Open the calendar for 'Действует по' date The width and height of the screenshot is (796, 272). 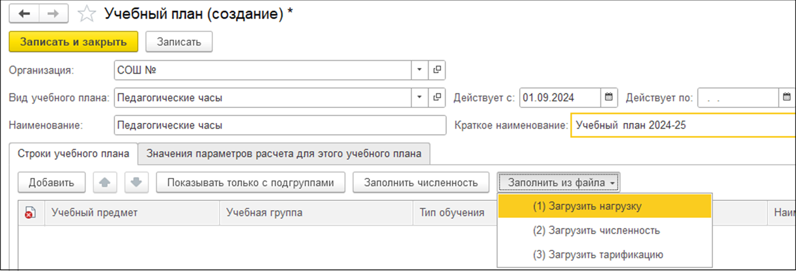point(786,97)
